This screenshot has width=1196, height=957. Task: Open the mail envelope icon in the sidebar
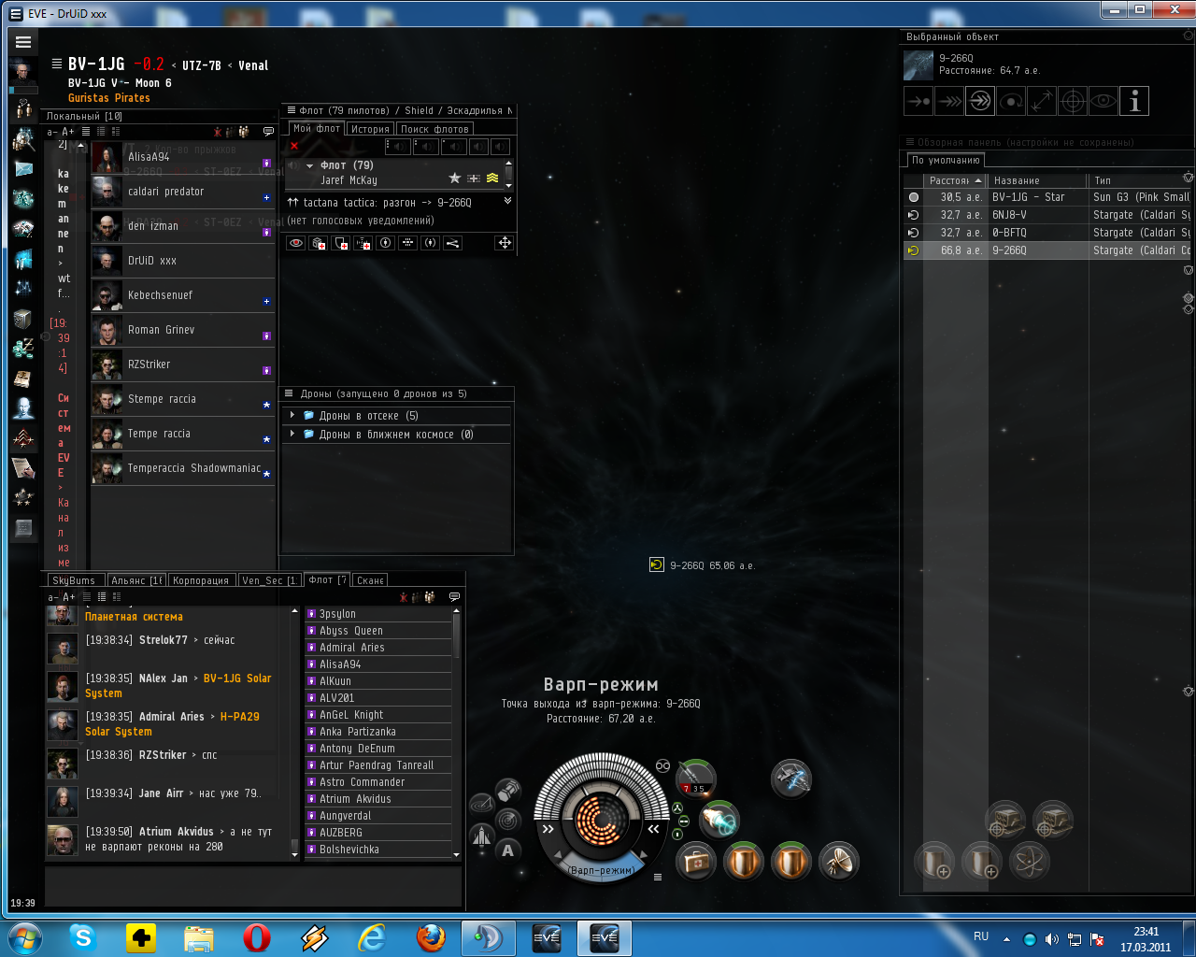point(23,169)
